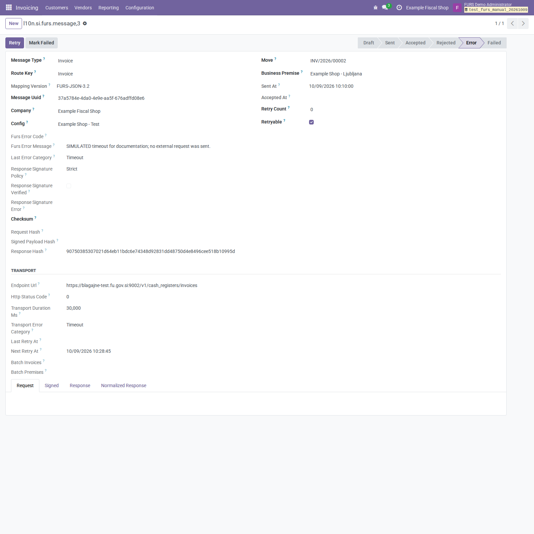Open the debug bug icon menu
Viewport: 534px width, 534px height.
[375, 8]
